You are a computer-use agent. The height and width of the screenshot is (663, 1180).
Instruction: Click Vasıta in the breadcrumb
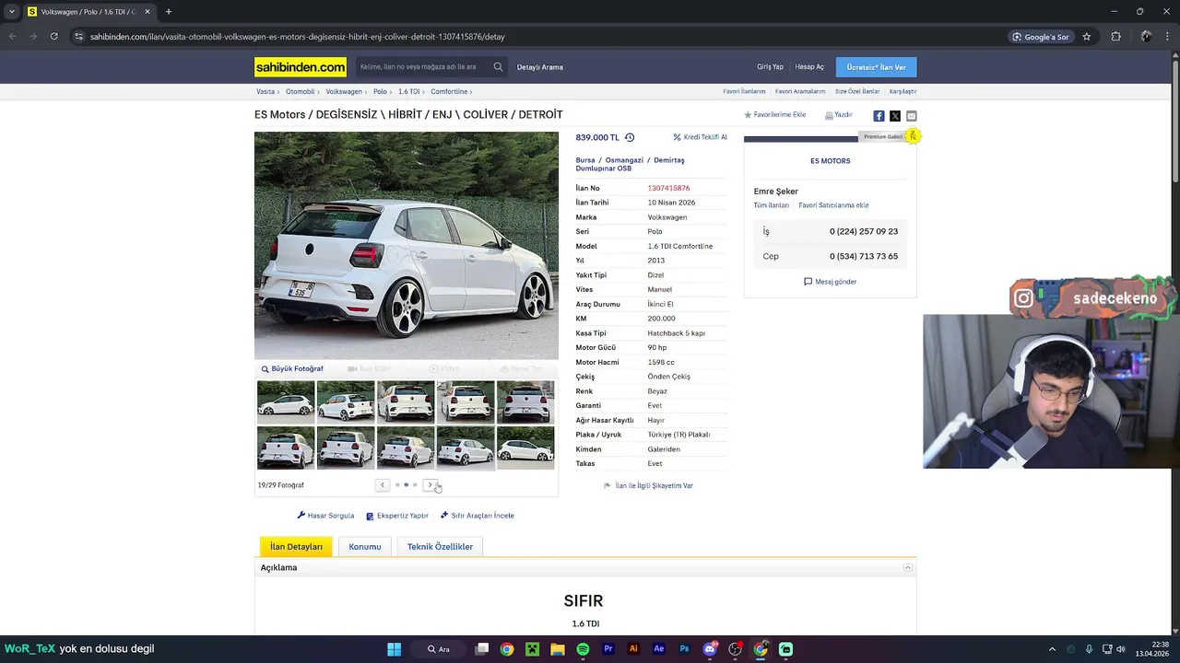pyautogui.click(x=265, y=91)
